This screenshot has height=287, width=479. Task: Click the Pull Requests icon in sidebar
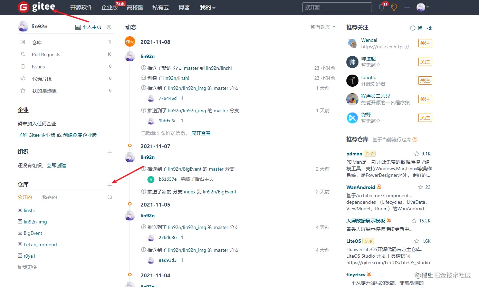click(23, 54)
